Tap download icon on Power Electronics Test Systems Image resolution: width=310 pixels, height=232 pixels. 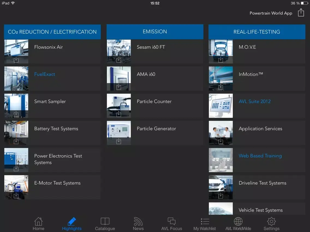tap(16, 168)
